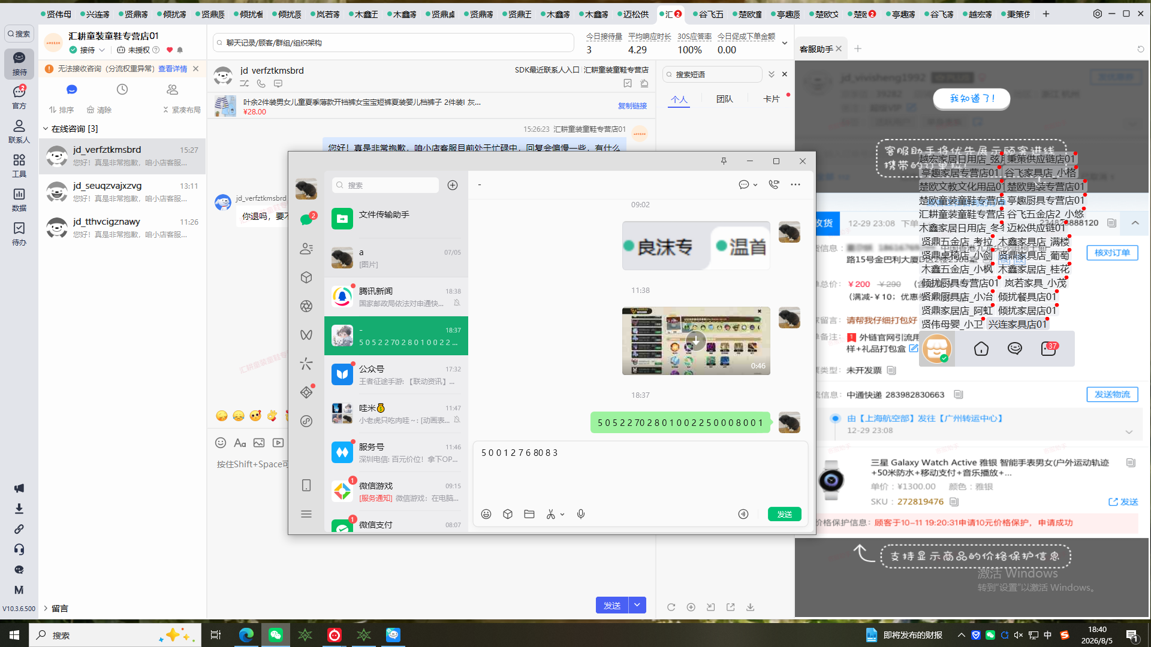Open Microsoft Edge from the Windows taskbar

(x=246, y=635)
